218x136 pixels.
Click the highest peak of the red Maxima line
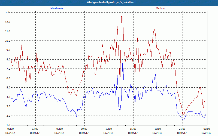[x=121, y=16]
